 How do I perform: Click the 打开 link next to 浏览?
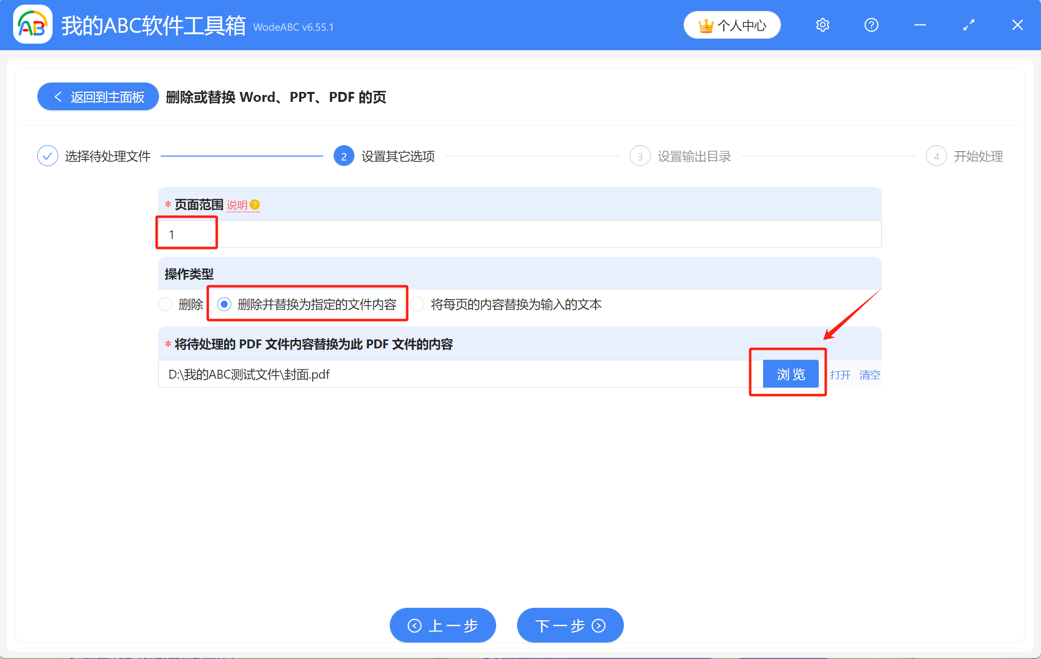[x=841, y=375]
